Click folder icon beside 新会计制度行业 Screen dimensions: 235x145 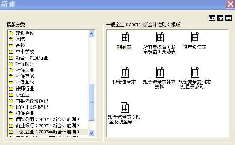(11, 58)
